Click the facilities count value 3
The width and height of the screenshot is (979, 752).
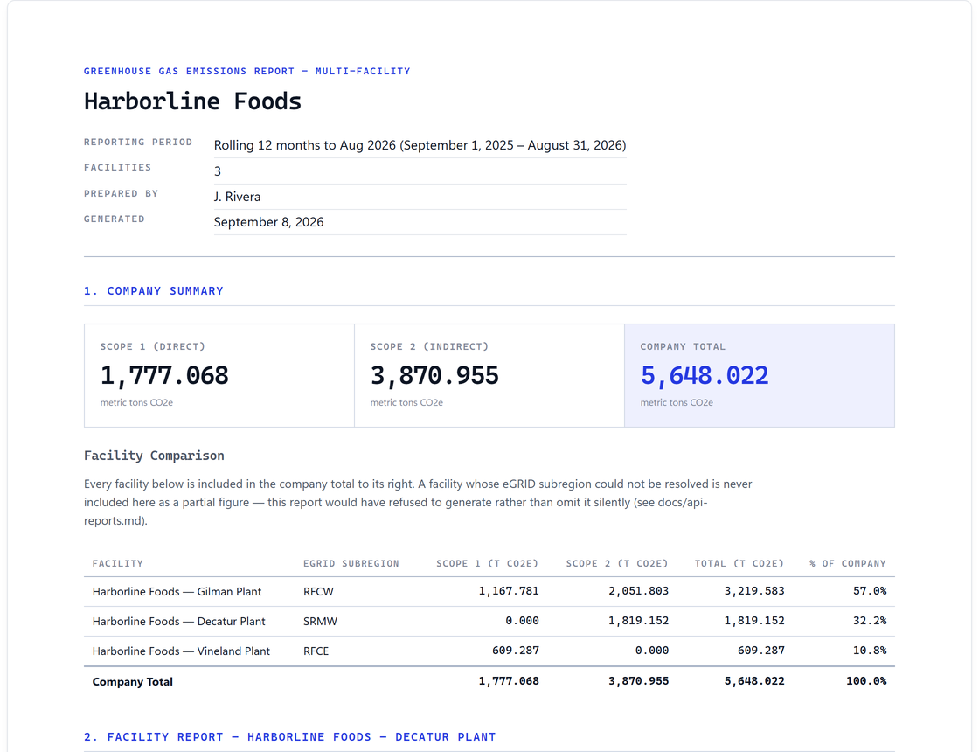pos(218,171)
